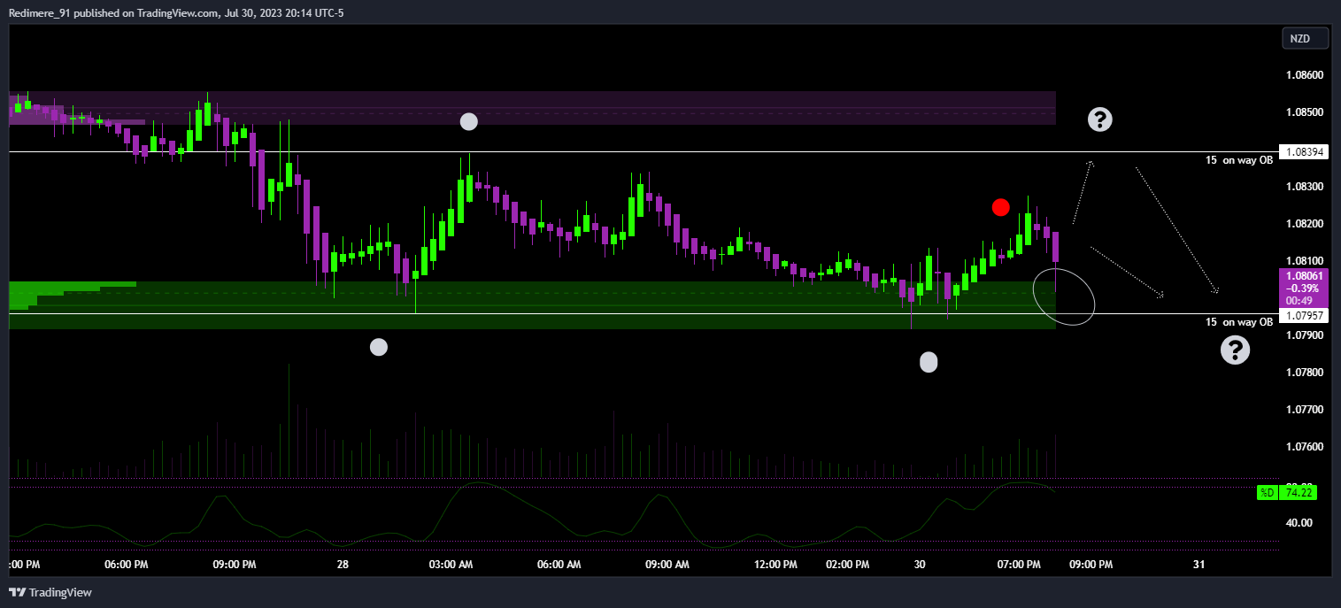Select the question mark icon near 1.08500
Screen dimensions: 1341x608
(x=1099, y=119)
